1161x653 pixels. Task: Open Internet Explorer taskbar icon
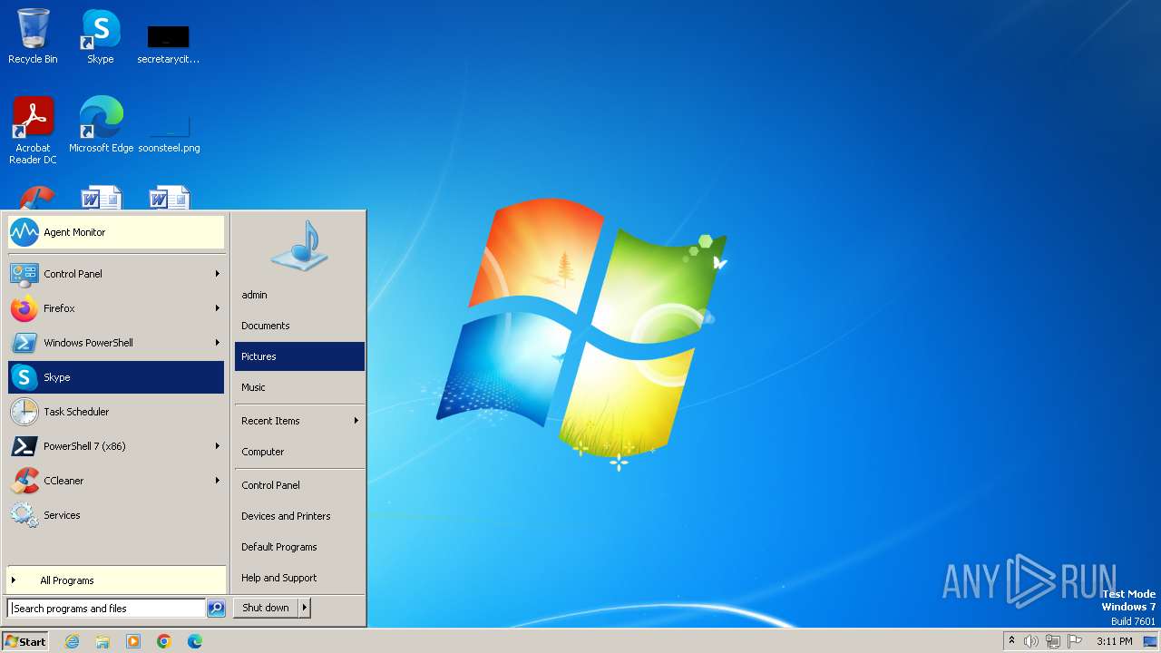click(72, 641)
